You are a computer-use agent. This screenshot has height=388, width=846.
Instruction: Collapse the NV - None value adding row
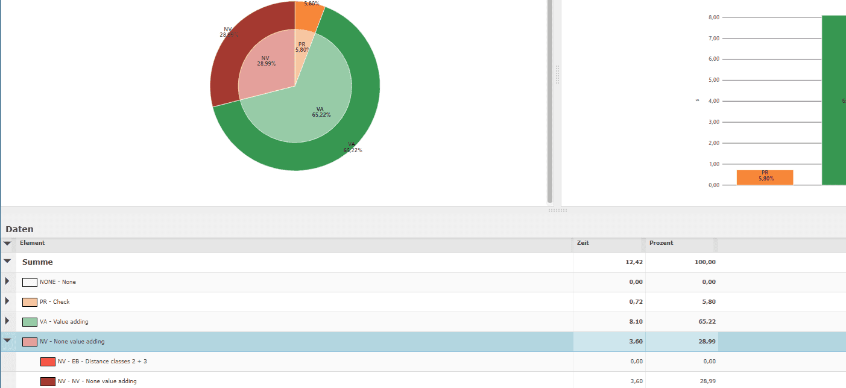pos(7,341)
